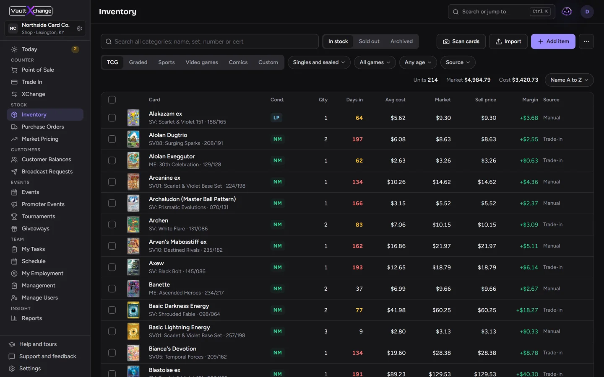Click Promoter Events megaphone icon

point(14,204)
